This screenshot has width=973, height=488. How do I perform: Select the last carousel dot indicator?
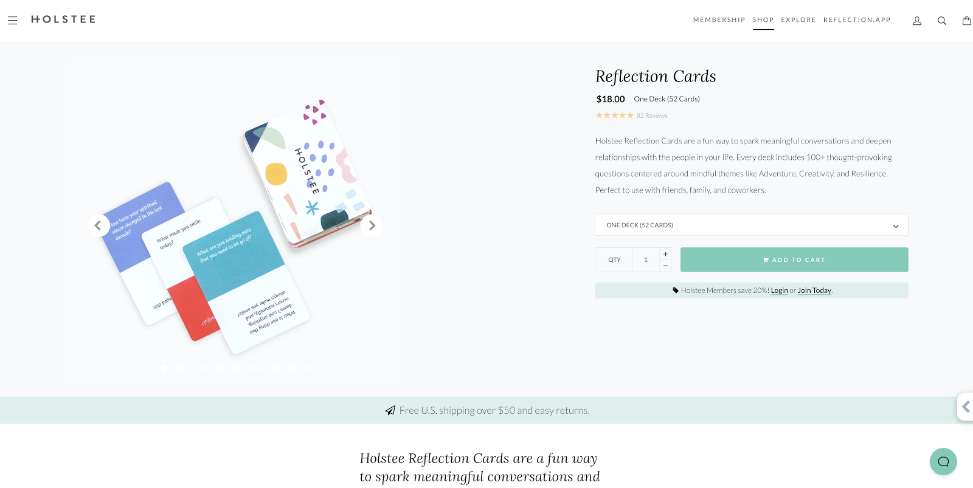tap(306, 368)
